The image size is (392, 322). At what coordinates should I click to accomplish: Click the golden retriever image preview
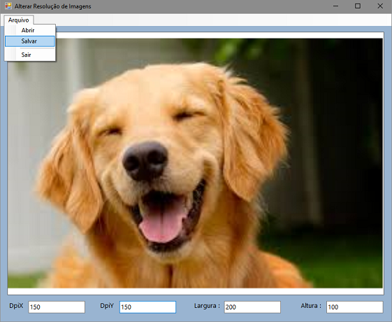(195, 163)
